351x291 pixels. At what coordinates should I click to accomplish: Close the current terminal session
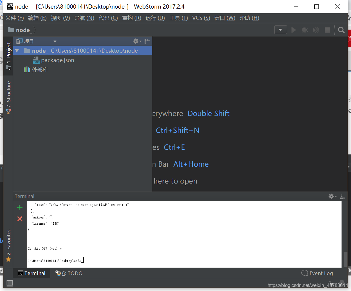(20, 219)
